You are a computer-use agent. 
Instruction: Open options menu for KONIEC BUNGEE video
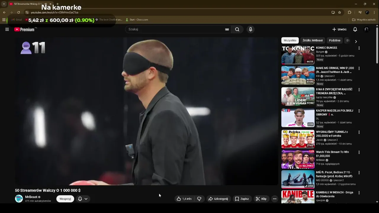point(359,48)
